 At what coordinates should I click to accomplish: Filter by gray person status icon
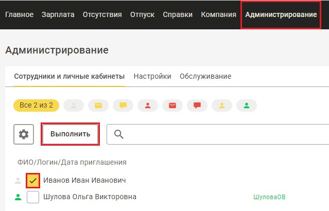74,105
